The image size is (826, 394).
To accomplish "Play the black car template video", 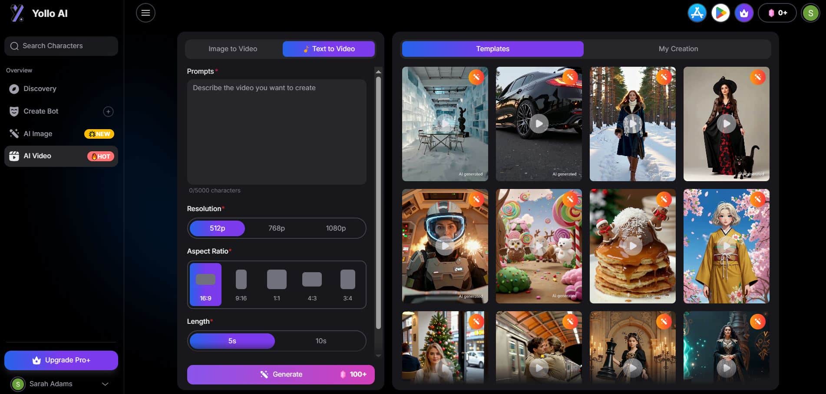I will [539, 124].
